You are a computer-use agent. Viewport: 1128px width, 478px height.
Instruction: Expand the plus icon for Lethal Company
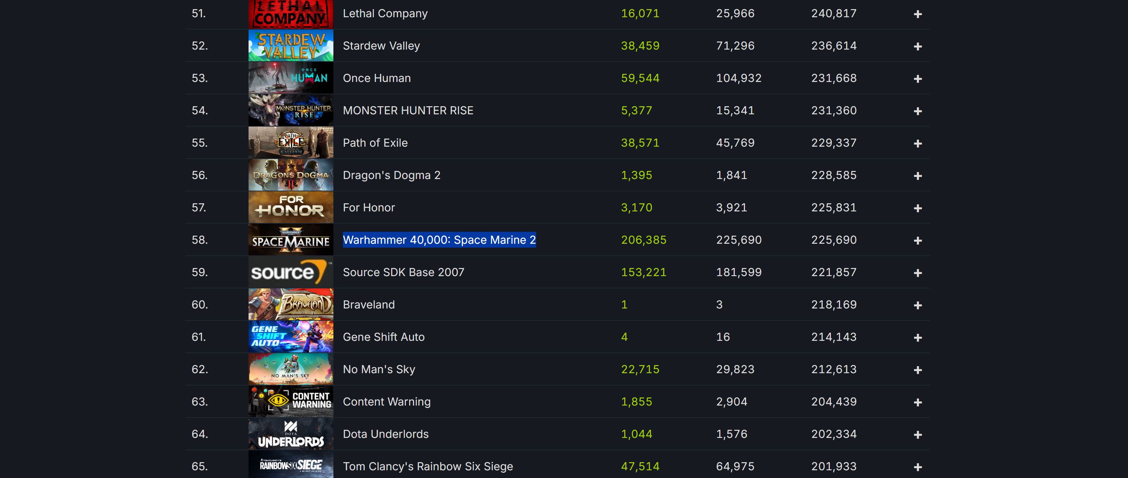[x=918, y=14]
